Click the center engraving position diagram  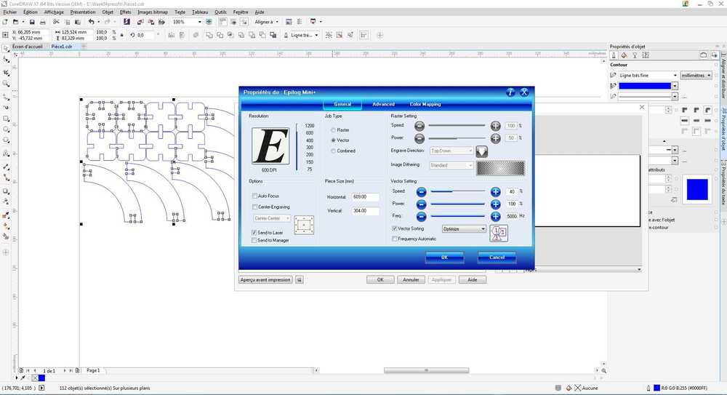pyautogui.click(x=304, y=225)
